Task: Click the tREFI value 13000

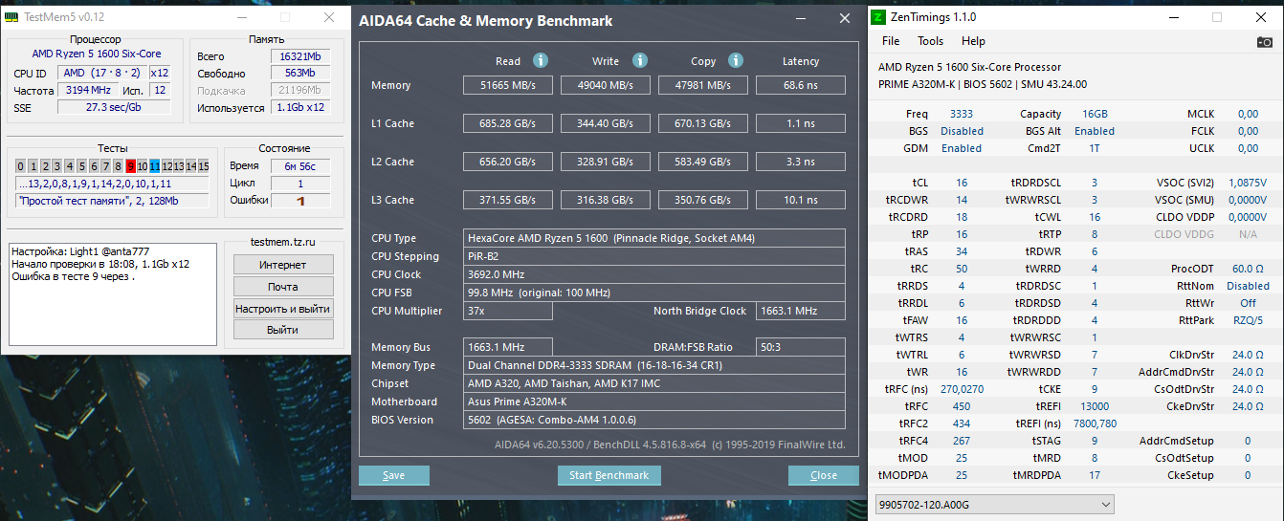Action: pyautogui.click(x=1095, y=406)
